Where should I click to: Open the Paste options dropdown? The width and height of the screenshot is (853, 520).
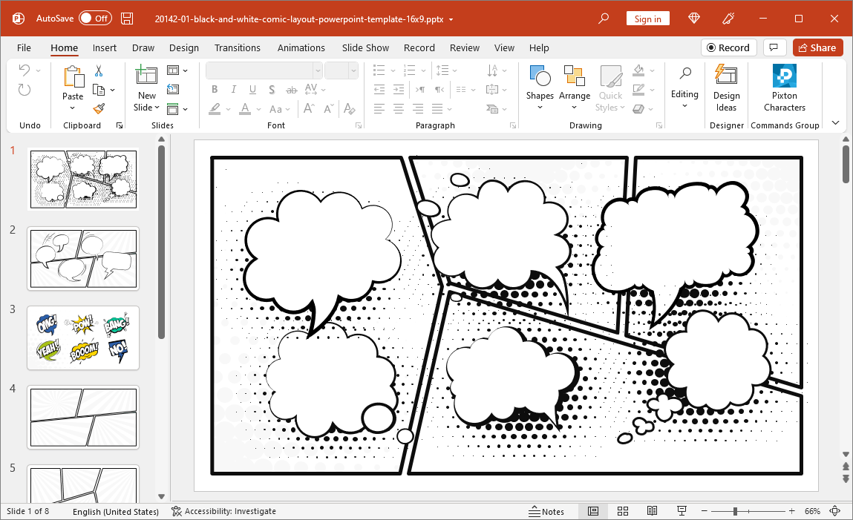tap(73, 108)
